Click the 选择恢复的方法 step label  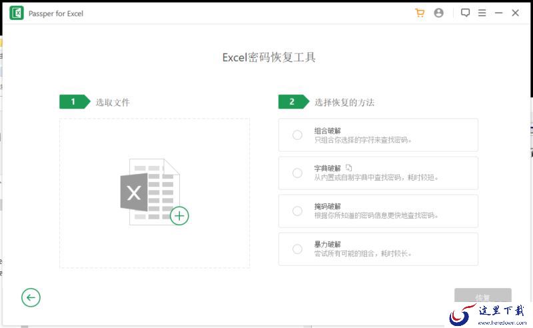point(344,103)
